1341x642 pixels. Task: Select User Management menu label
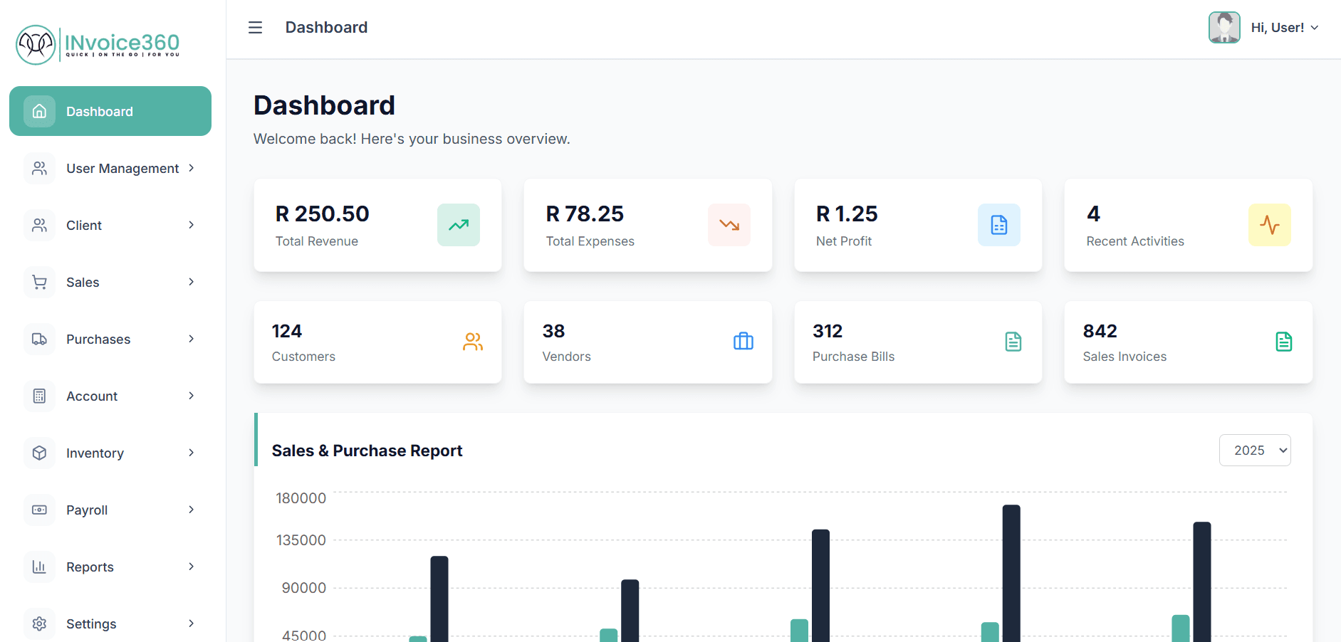[122, 168]
